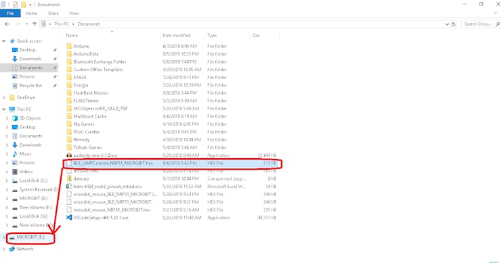Select Videos under This PC

tap(26, 172)
